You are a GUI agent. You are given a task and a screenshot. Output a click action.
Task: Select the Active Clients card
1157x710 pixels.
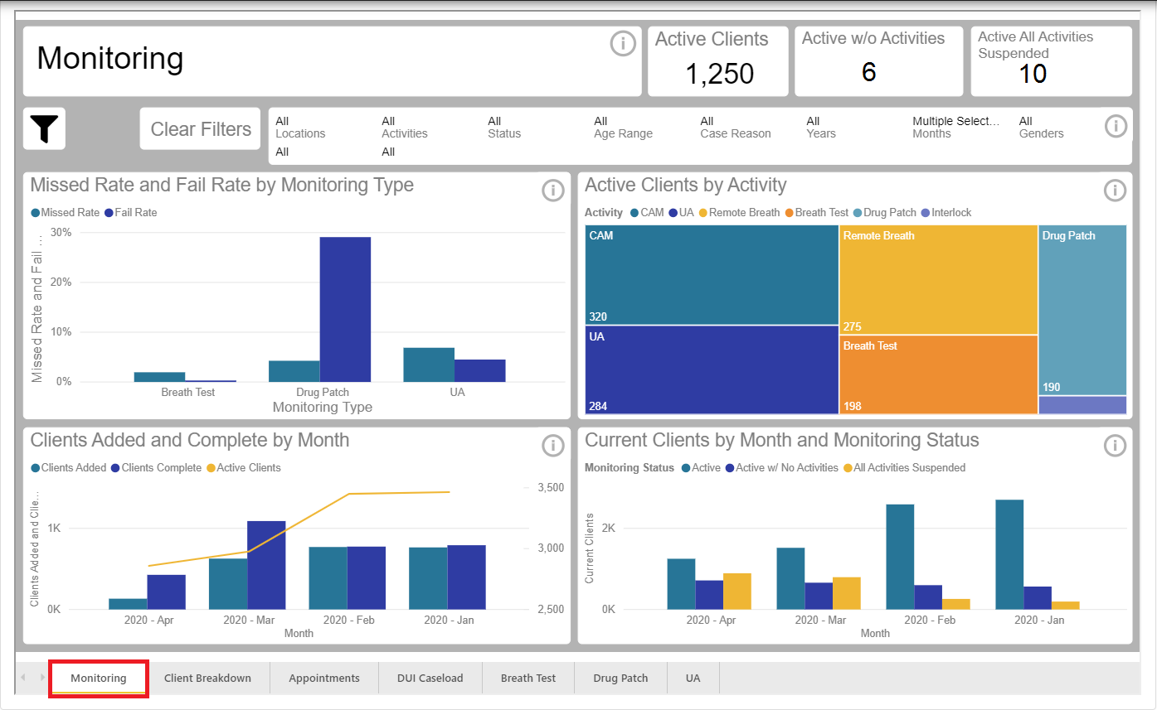point(717,61)
